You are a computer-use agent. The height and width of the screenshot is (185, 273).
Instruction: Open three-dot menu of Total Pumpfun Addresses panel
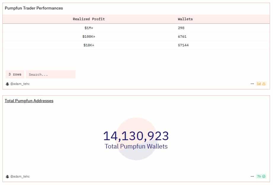(252, 176)
